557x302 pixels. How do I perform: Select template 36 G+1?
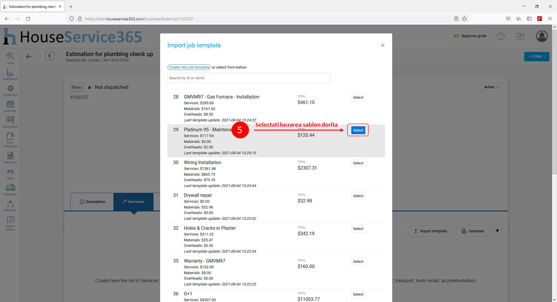[358, 294]
